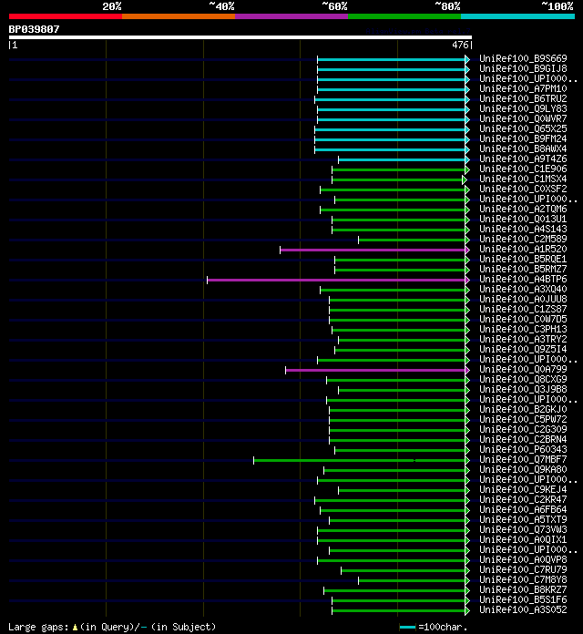583x634 pixels.
Task: Select UniRef100_C2G309 label
Action: tap(523, 429)
